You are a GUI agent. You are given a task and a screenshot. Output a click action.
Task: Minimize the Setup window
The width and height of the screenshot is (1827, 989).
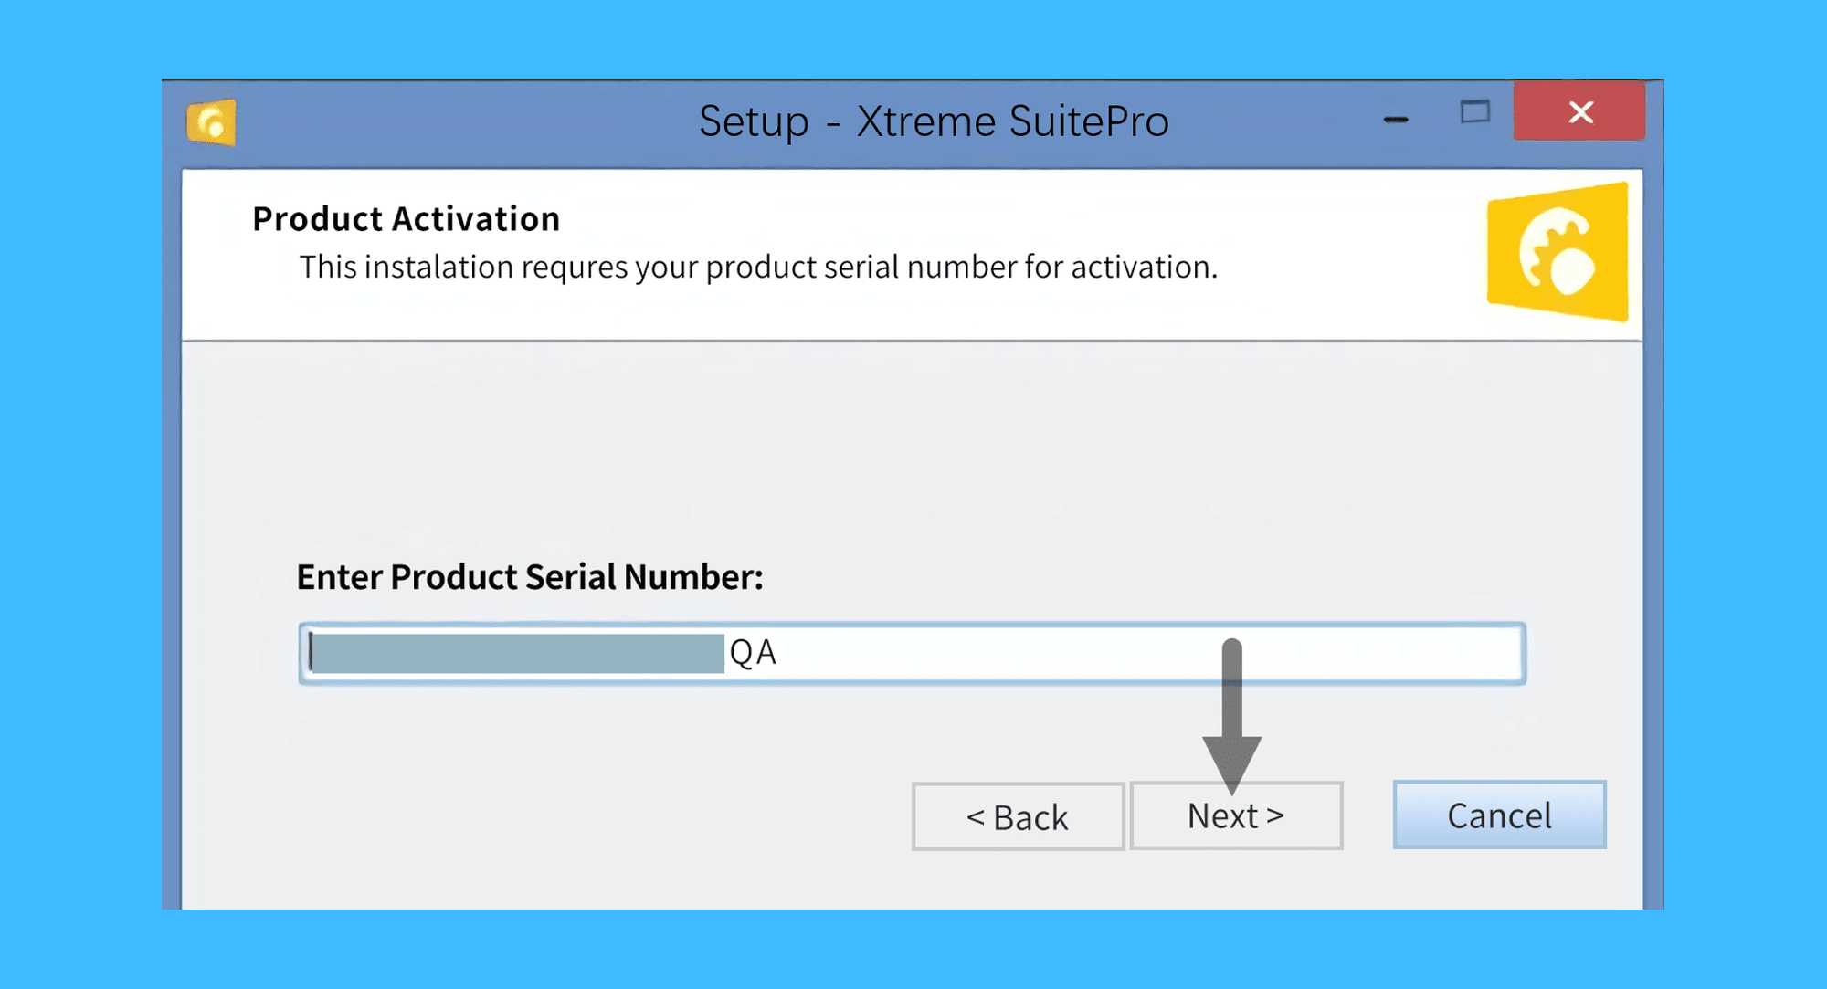(x=1395, y=119)
